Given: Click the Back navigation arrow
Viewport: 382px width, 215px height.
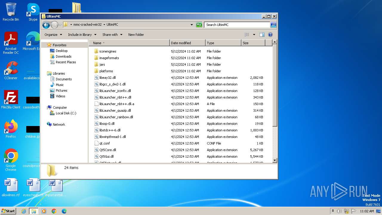Looking at the screenshot, I should (x=46, y=25).
